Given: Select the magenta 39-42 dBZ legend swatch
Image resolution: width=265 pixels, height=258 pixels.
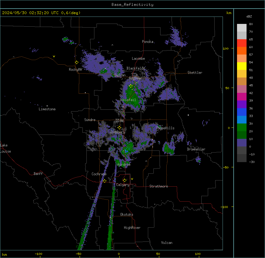Looking at the screenshot, I should pyautogui.click(x=242, y=97).
